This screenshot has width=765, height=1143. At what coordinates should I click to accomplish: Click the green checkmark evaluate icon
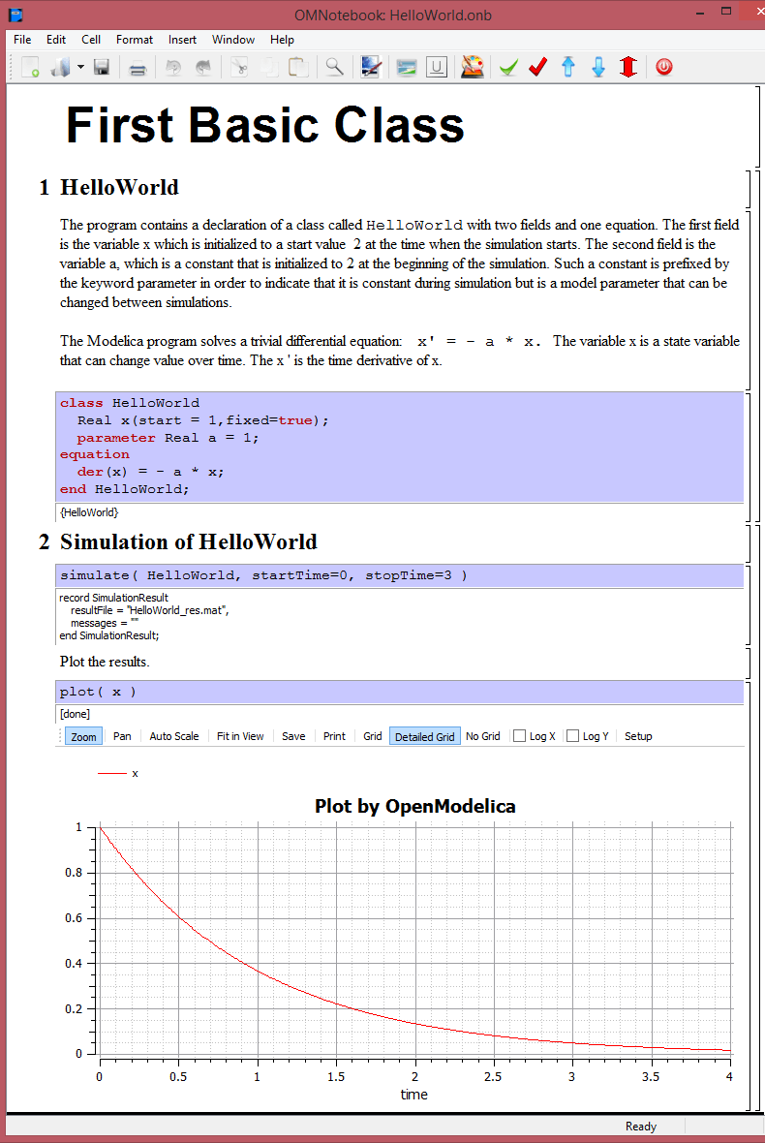[x=508, y=67]
